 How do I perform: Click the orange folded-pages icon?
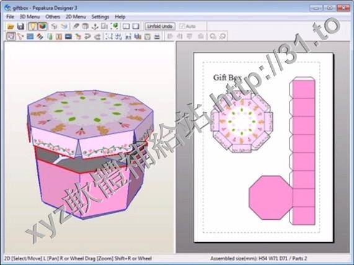coord(59,36)
